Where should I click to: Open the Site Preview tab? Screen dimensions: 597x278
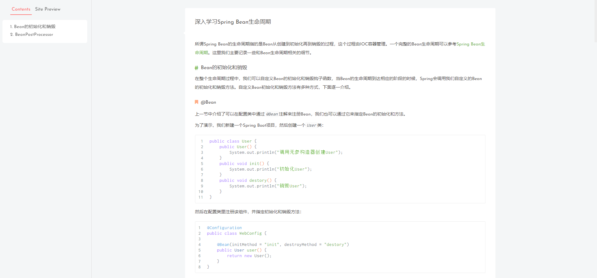coord(48,9)
